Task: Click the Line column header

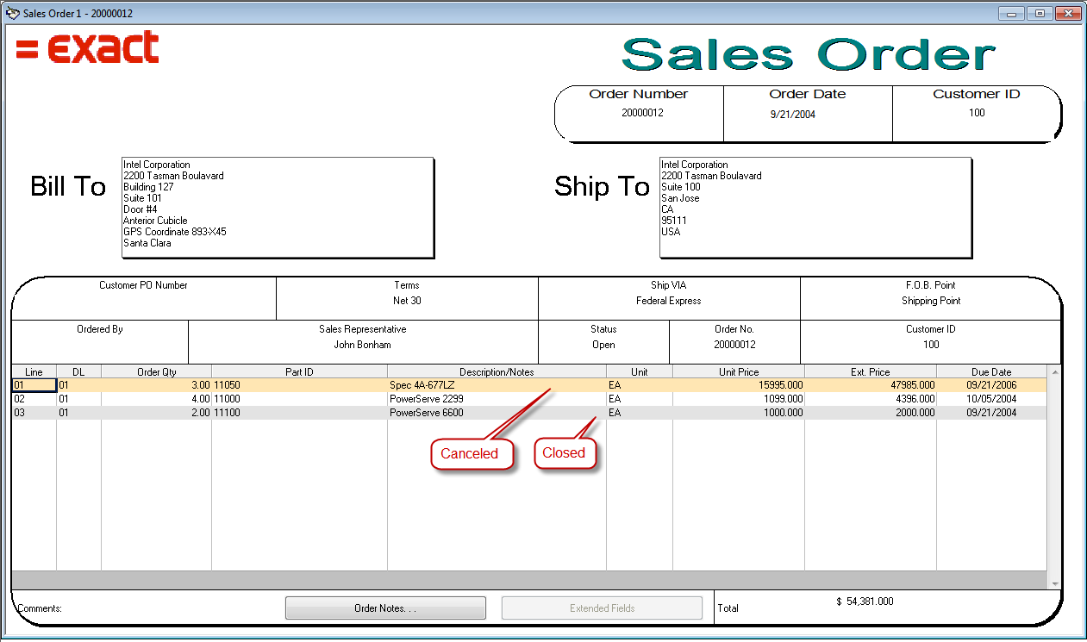Action: point(34,372)
